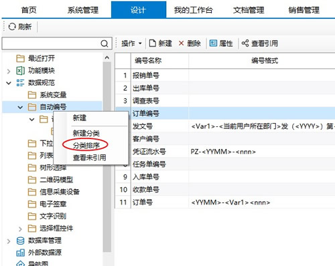Click the tree panel scroll-up arrow
This screenshot has width=335, height=266.
pos(107,57)
